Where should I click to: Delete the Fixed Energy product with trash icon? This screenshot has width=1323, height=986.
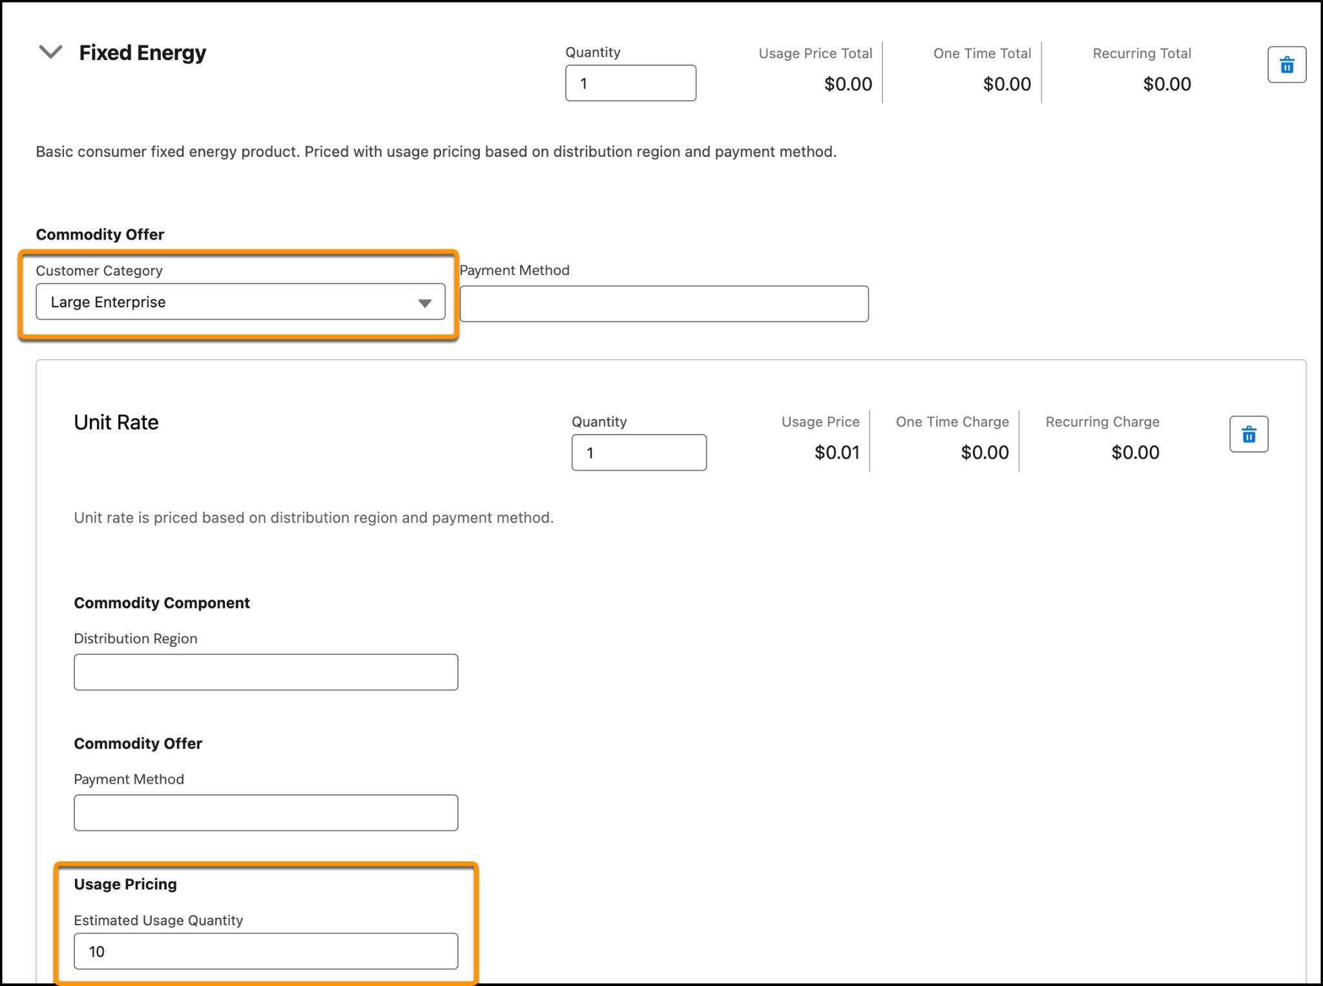click(1287, 65)
